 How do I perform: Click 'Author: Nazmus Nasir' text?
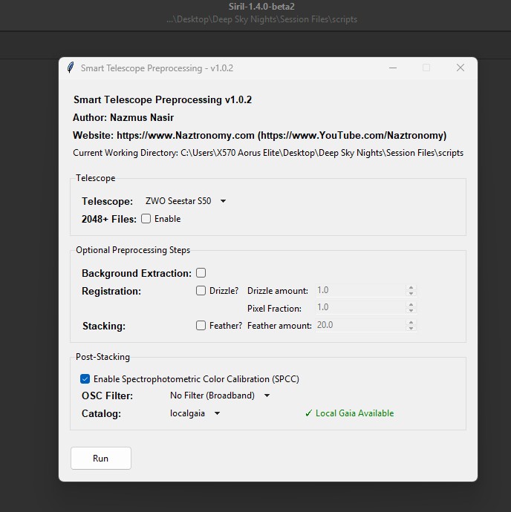[x=123, y=117]
